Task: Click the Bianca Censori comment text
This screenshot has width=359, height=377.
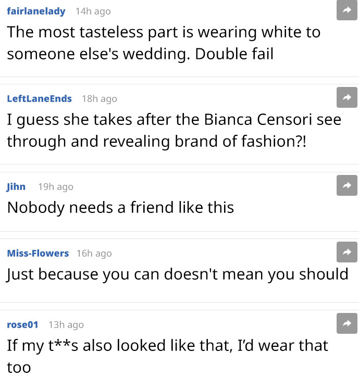Action: tap(174, 130)
